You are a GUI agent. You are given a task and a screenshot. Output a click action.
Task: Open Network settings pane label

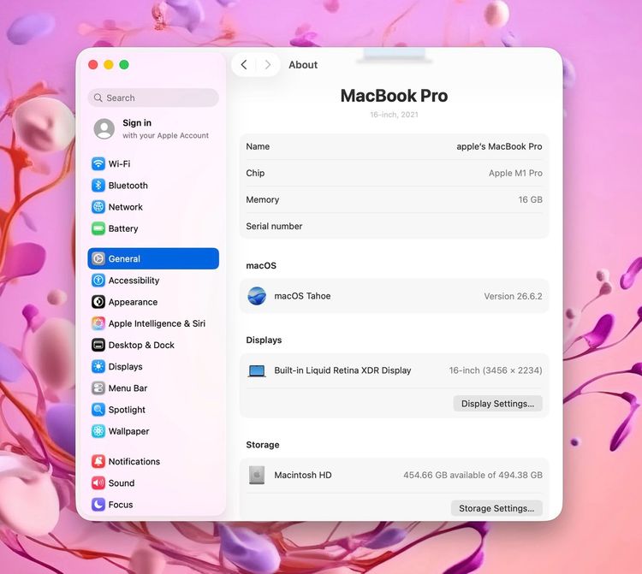click(x=125, y=207)
